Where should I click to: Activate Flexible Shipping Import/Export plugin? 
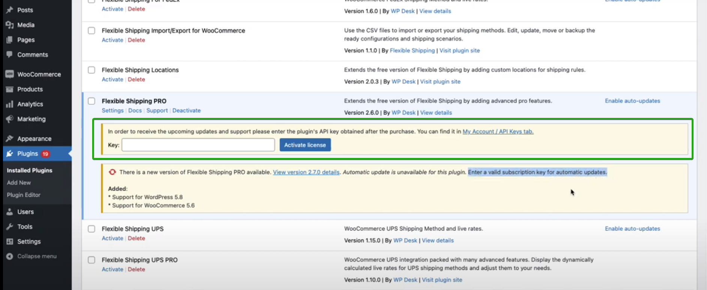[x=112, y=40]
